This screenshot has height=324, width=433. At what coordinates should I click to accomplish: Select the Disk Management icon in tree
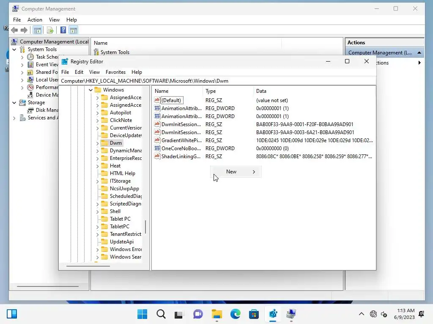coord(30,110)
